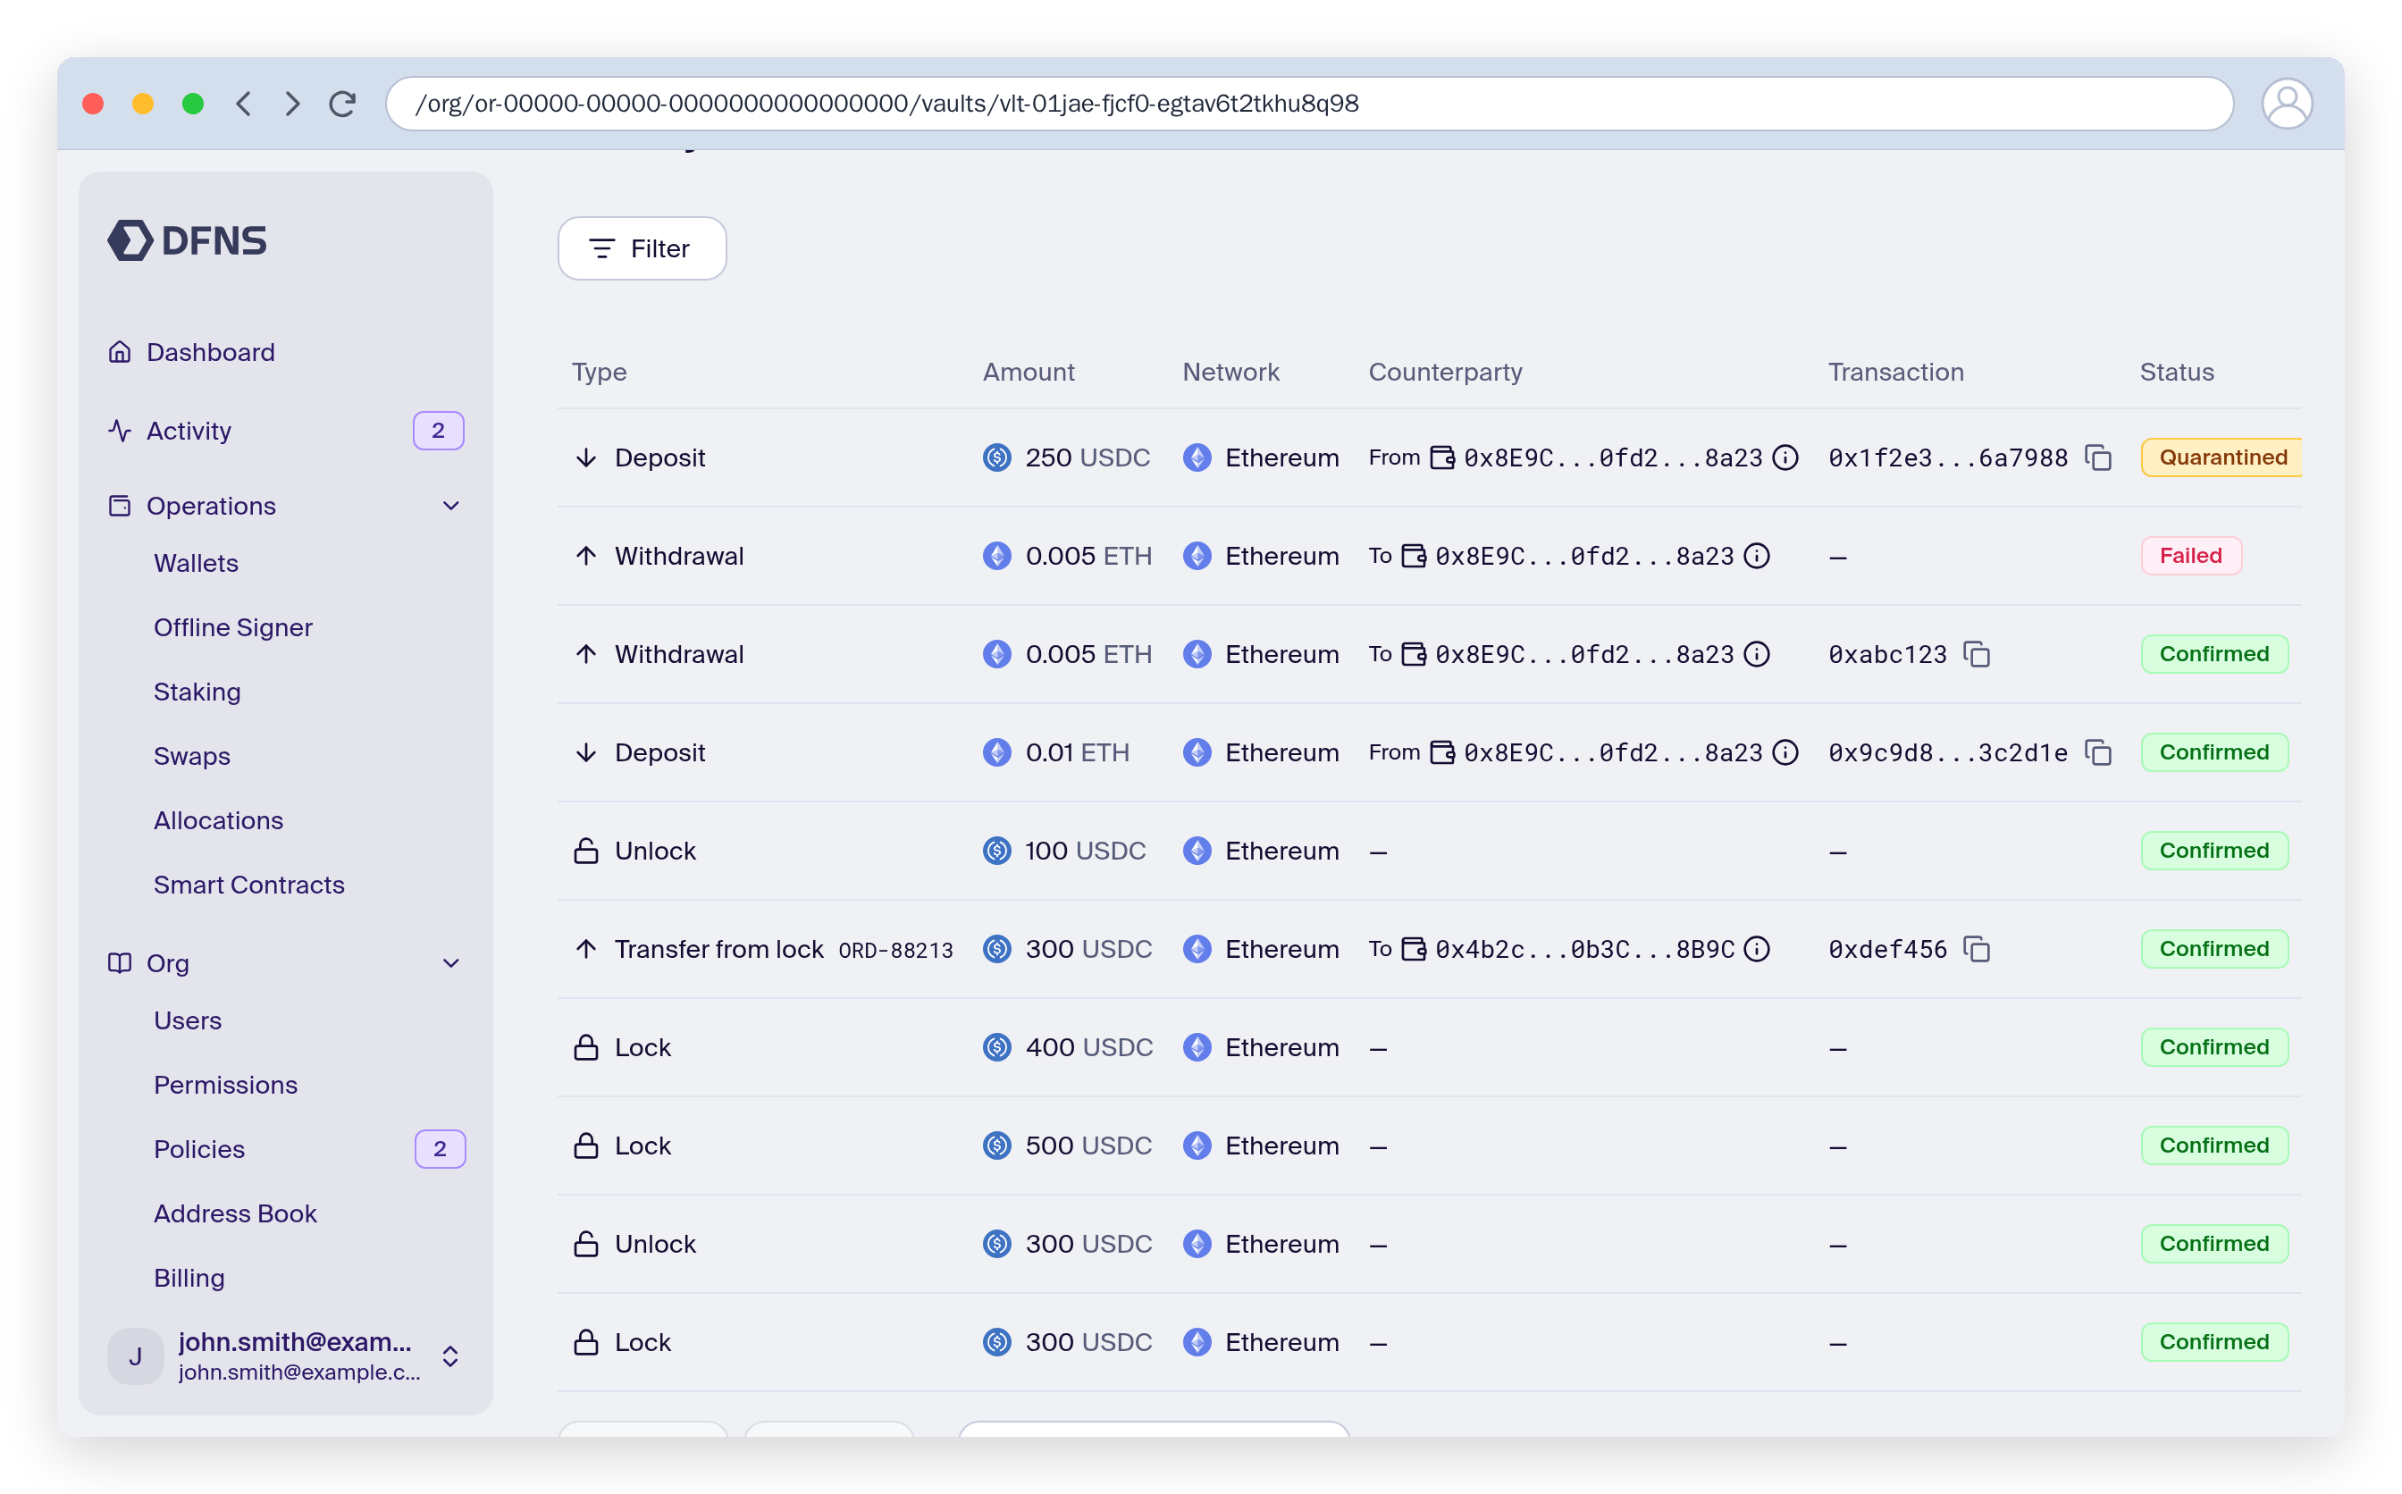Viewport: 2402px width, 1494px height.
Task: Open the Users page
Action: pyautogui.click(x=188, y=1020)
